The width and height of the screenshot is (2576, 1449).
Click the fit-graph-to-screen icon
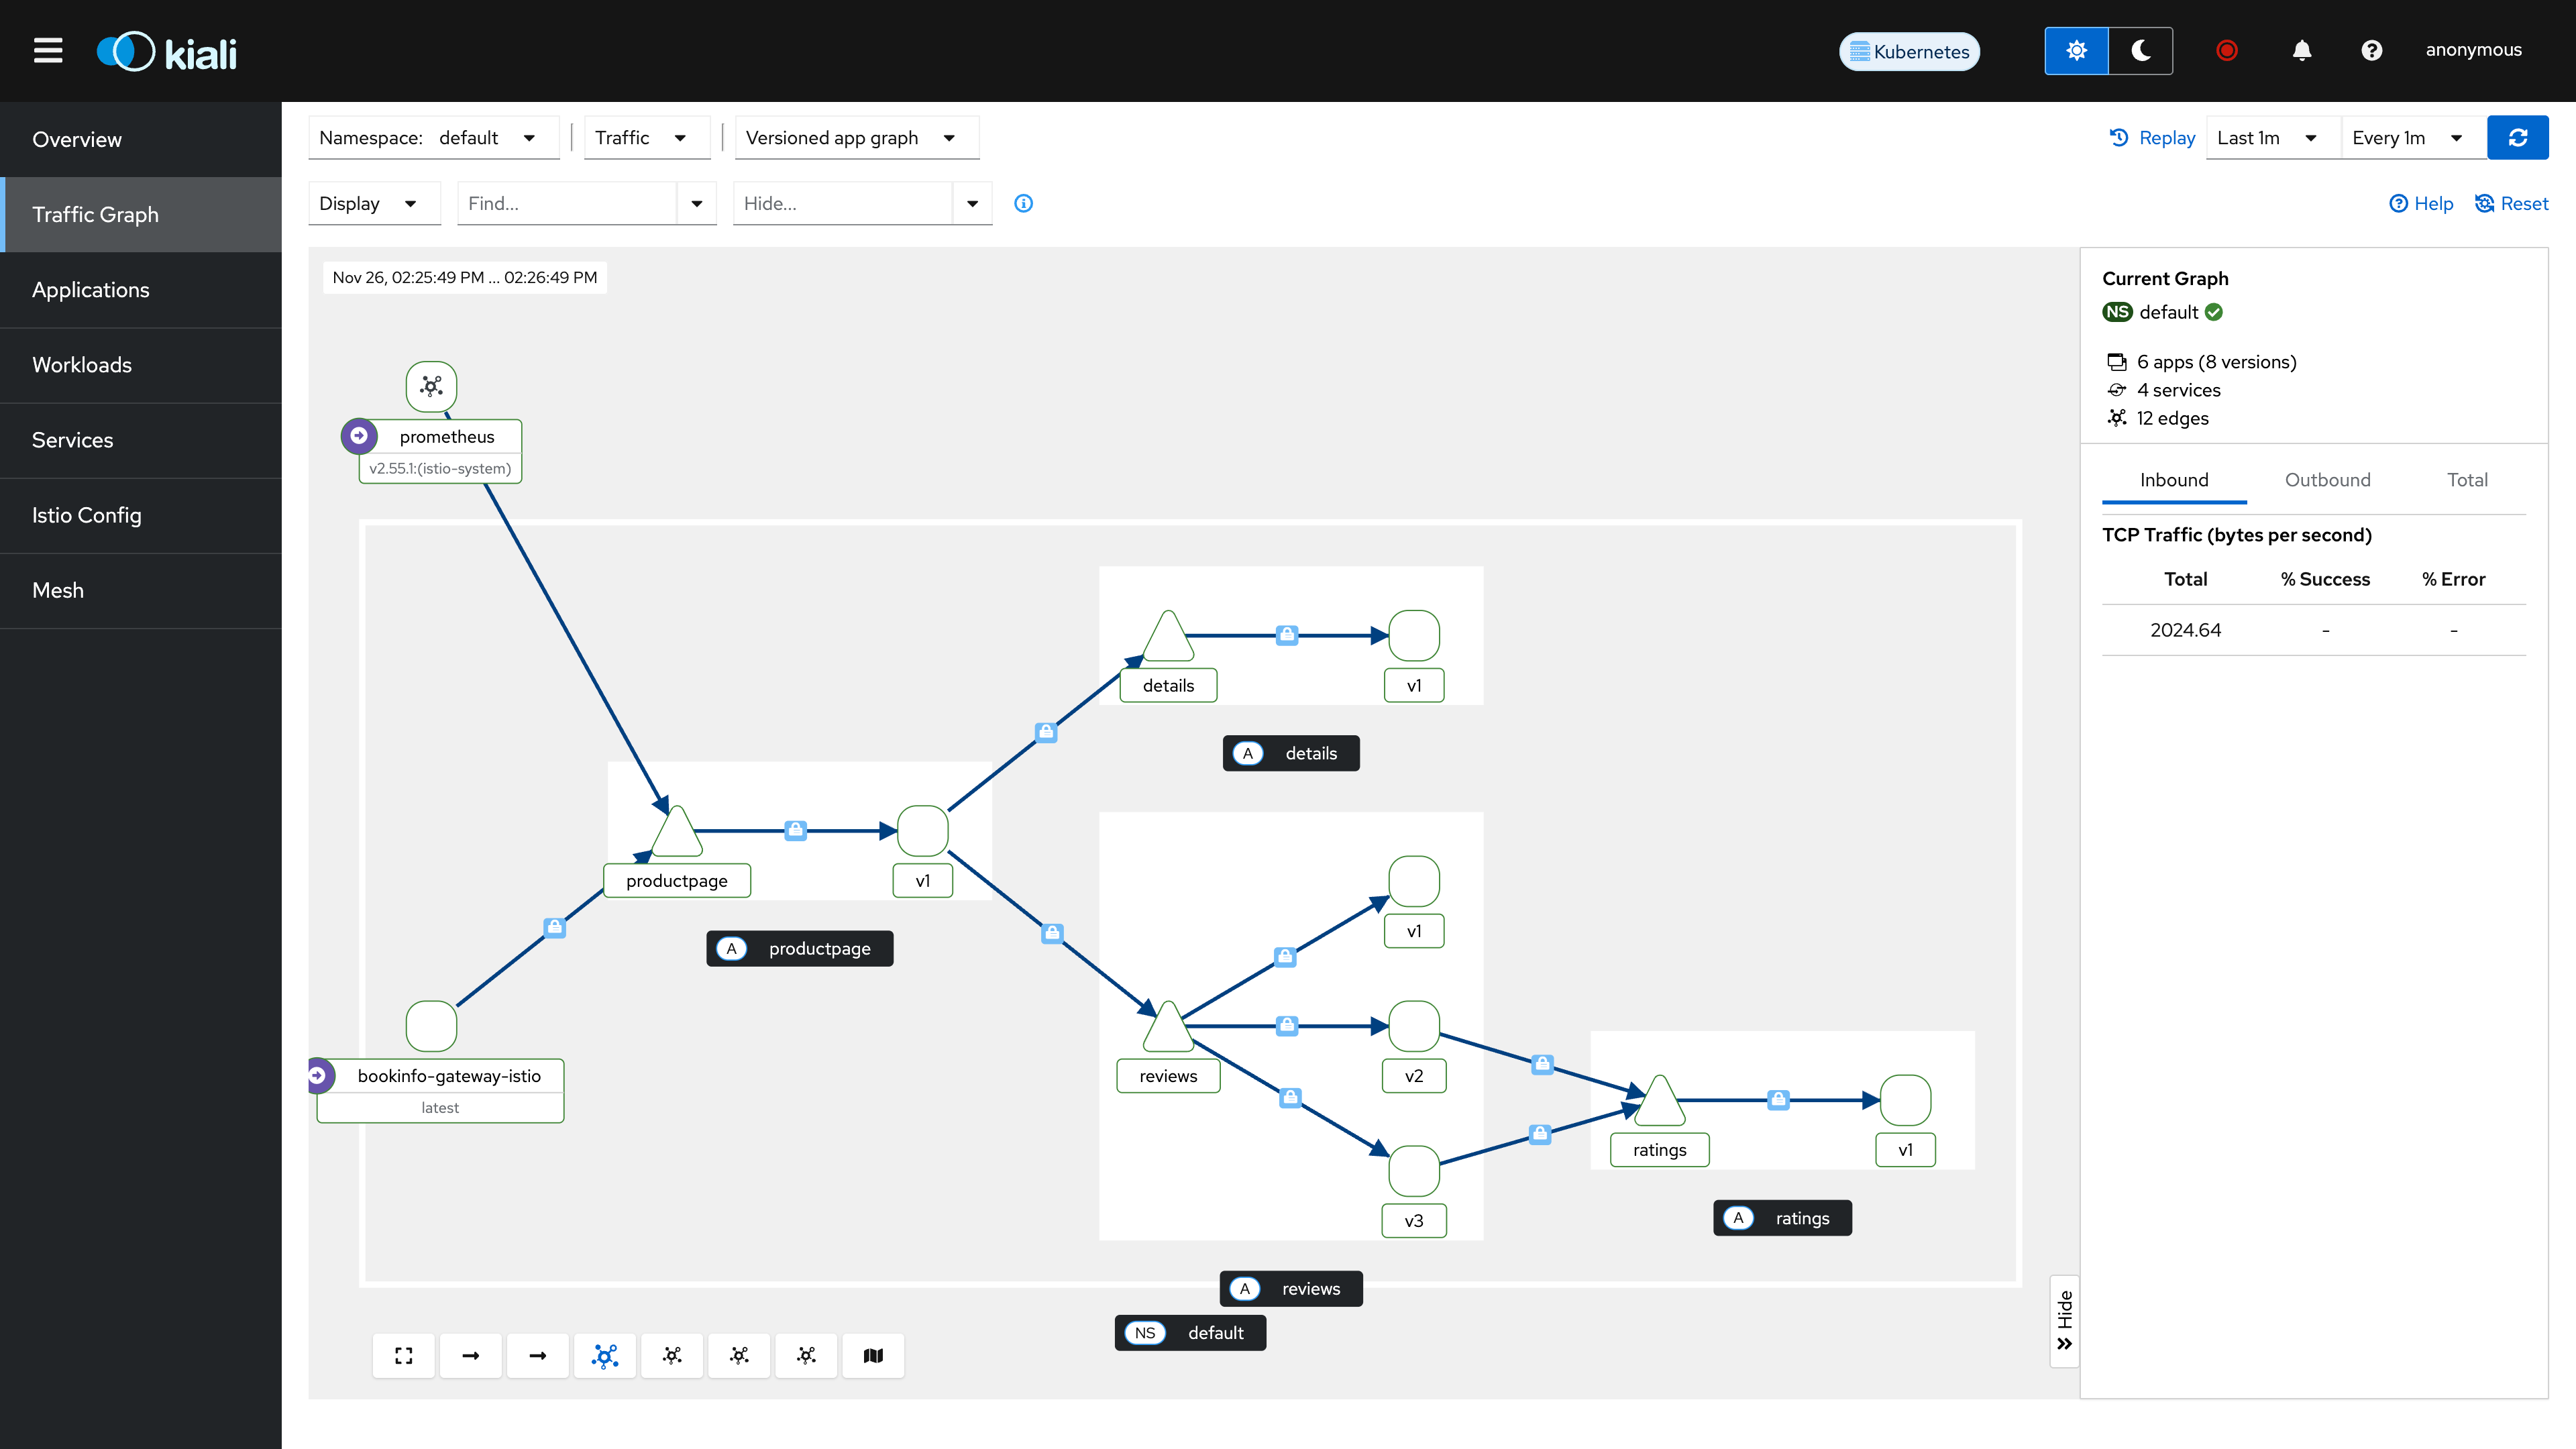pos(403,1355)
